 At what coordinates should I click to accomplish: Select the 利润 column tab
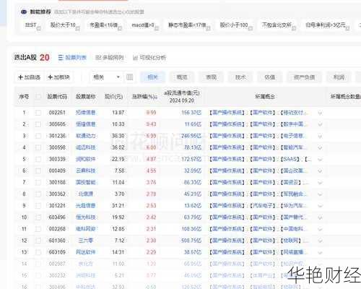pyautogui.click(x=339, y=77)
